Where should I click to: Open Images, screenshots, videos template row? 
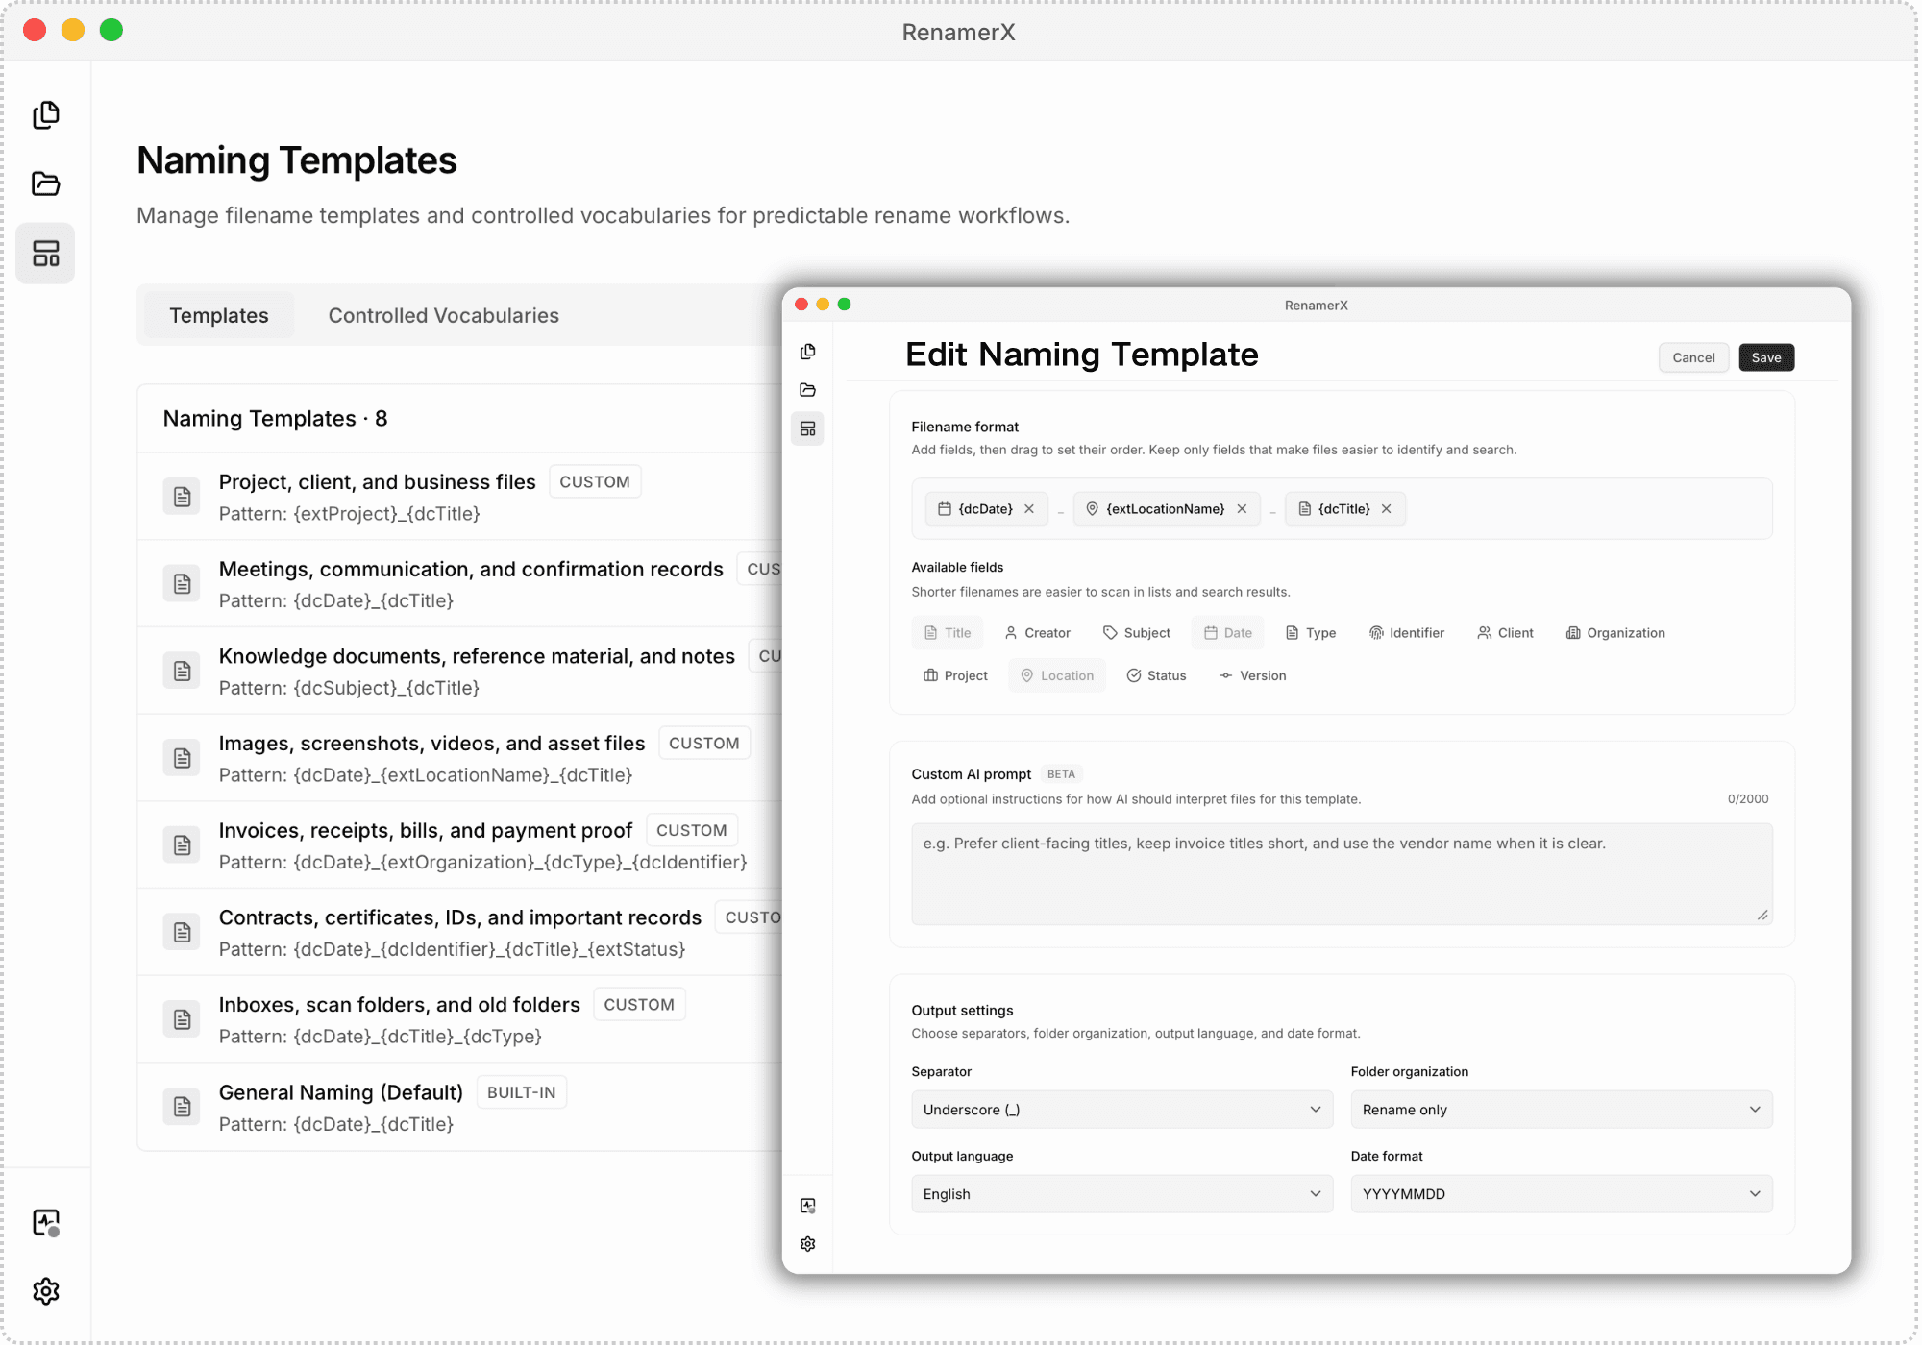[461, 758]
